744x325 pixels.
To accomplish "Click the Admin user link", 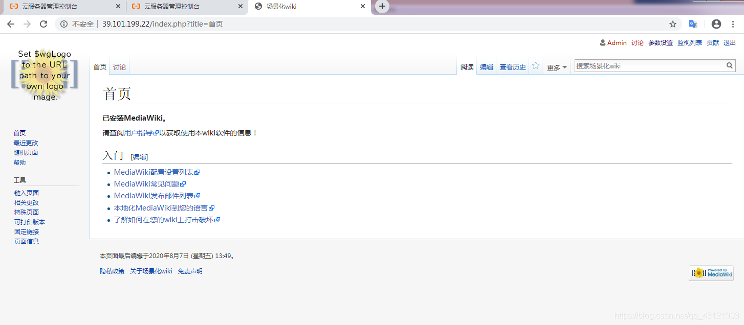I will 617,43.
